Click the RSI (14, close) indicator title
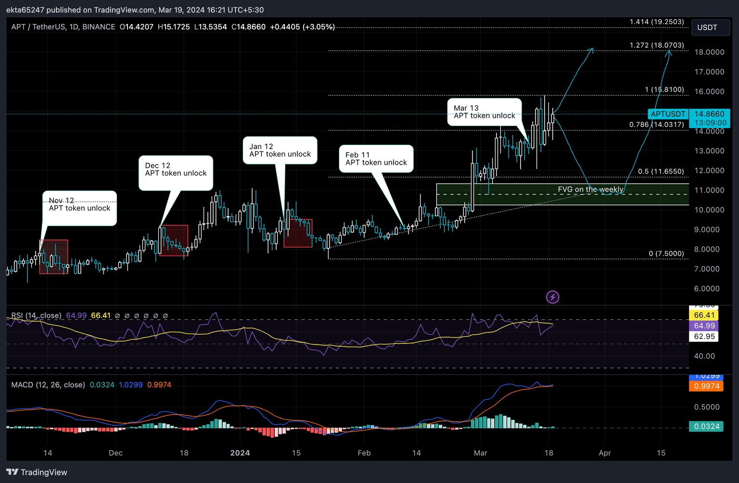This screenshot has height=483, width=739. click(37, 315)
